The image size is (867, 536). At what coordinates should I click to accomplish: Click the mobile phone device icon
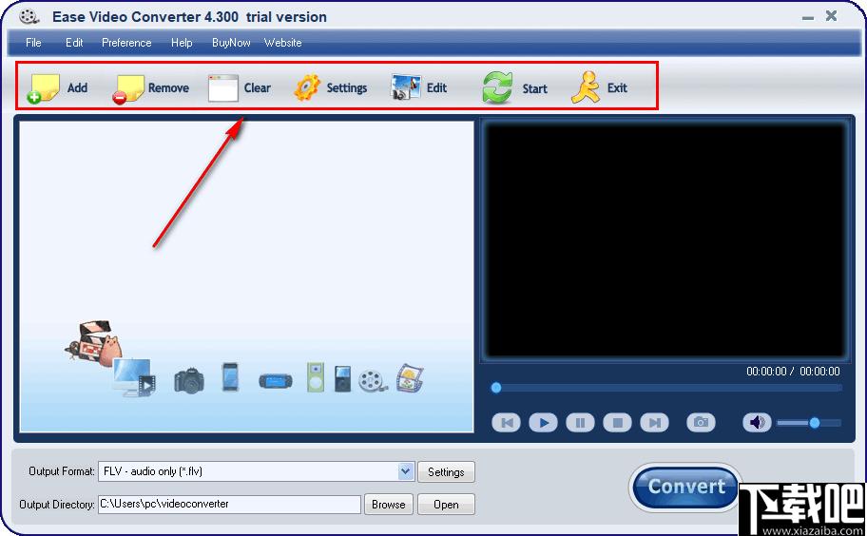click(230, 377)
